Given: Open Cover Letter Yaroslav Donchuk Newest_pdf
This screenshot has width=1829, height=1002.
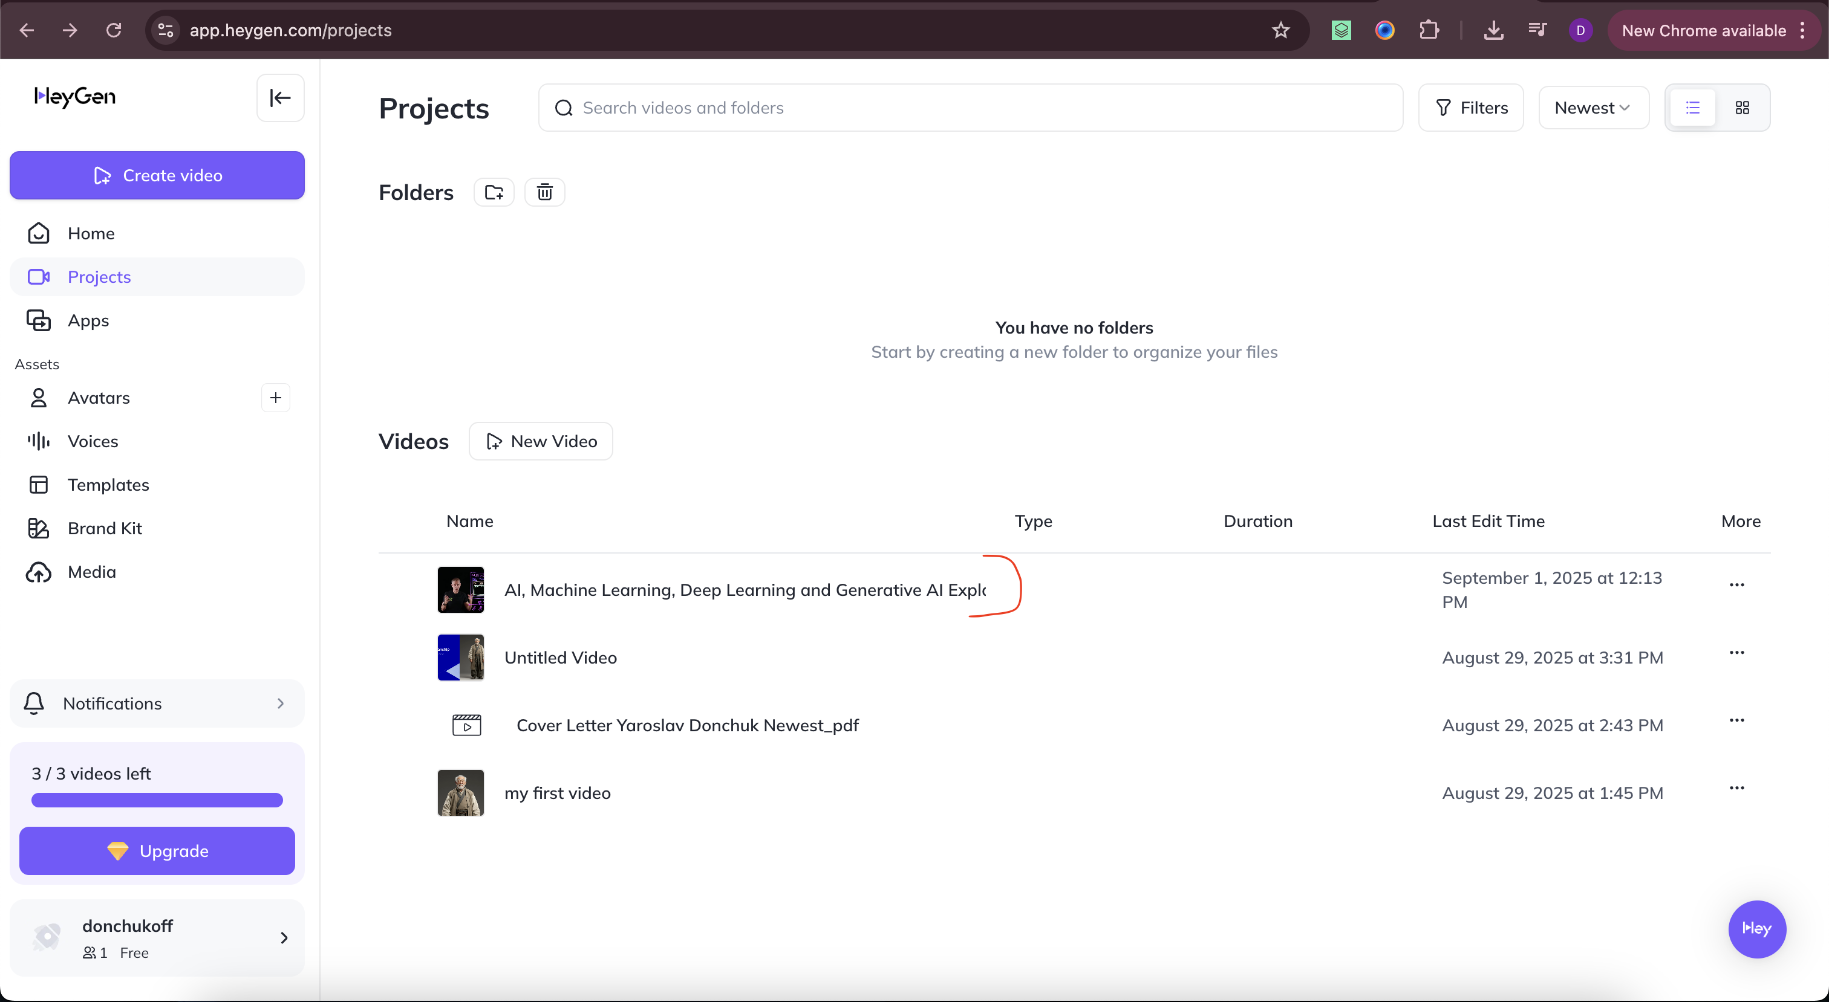Looking at the screenshot, I should pyautogui.click(x=687, y=725).
